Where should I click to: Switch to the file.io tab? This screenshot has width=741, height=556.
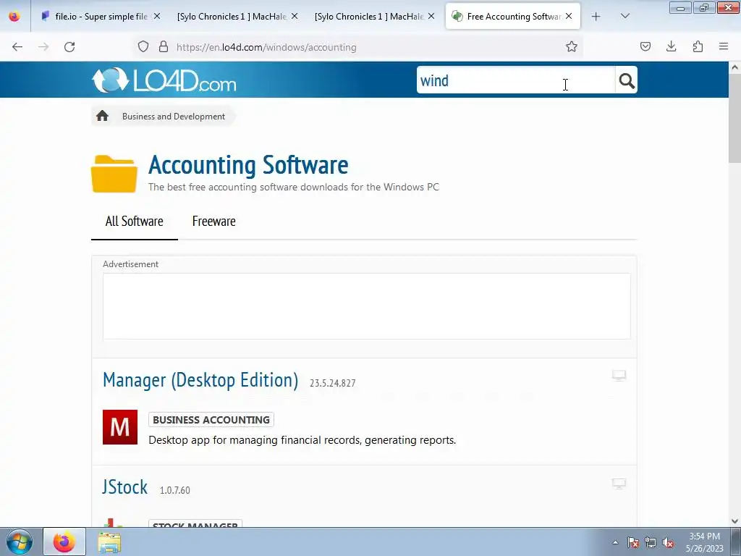[x=99, y=16]
